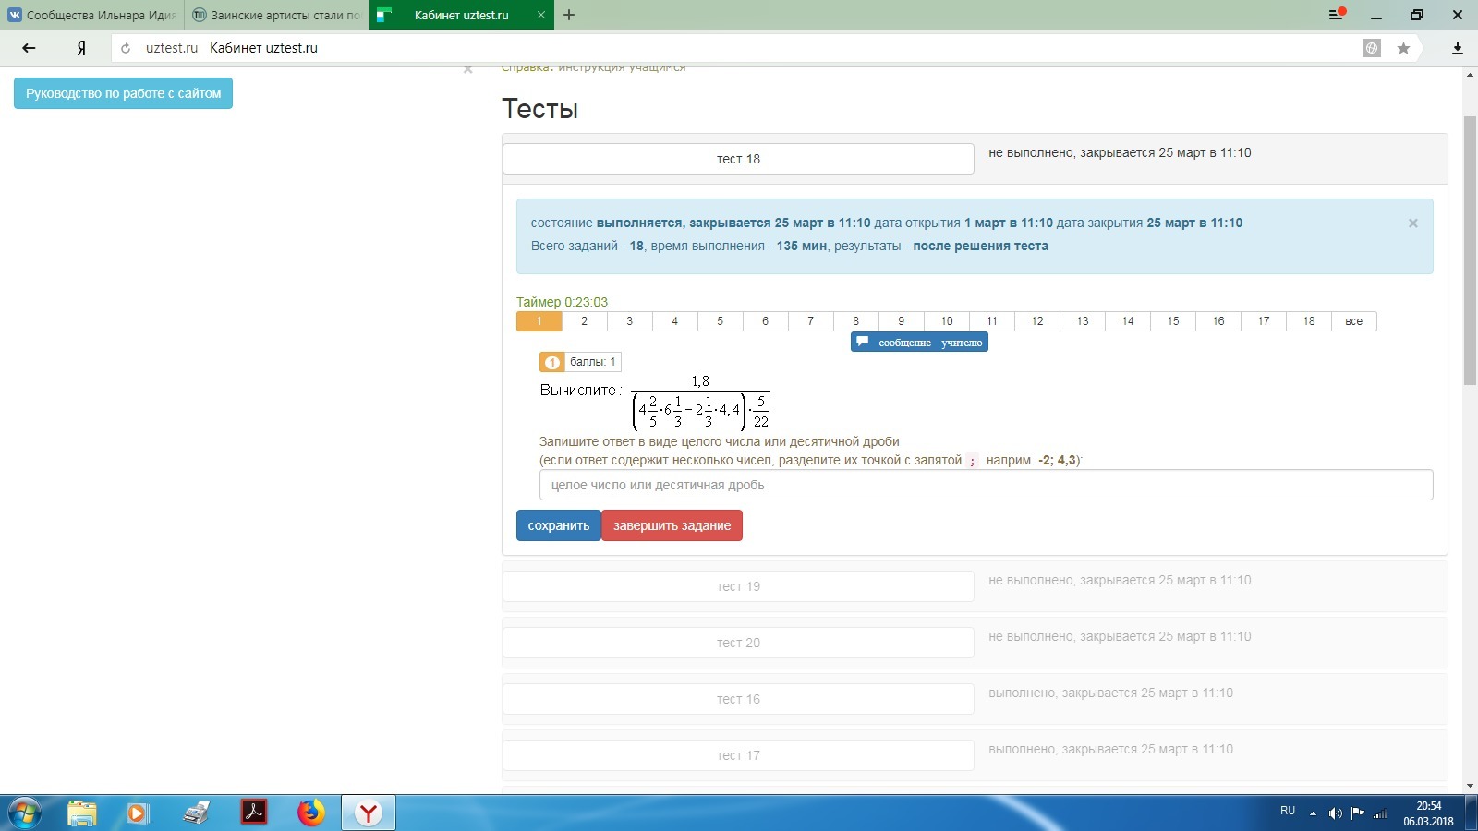Open Yandex Browser from the taskbar
Screen dimensions: 1478x831
click(x=369, y=813)
